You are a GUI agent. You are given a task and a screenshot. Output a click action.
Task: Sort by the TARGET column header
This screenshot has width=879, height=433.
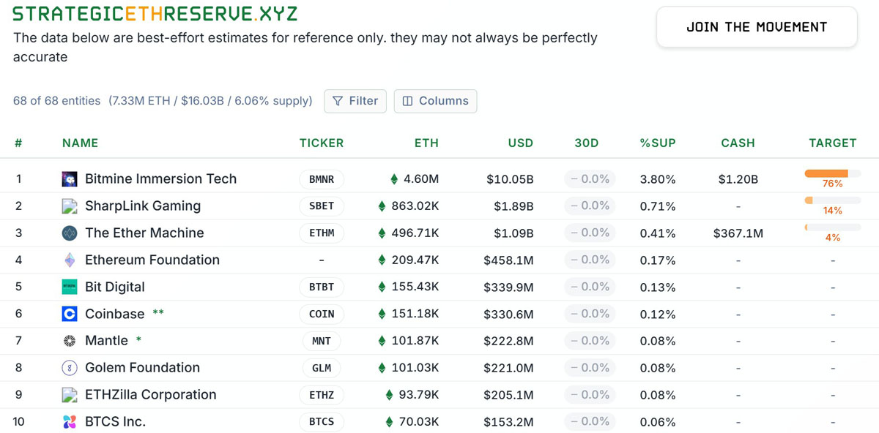pos(832,143)
